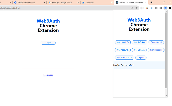The height and width of the screenshot is (106, 172).
Task: Click the grey 'G' extension icon
Action: click(x=161, y=8)
